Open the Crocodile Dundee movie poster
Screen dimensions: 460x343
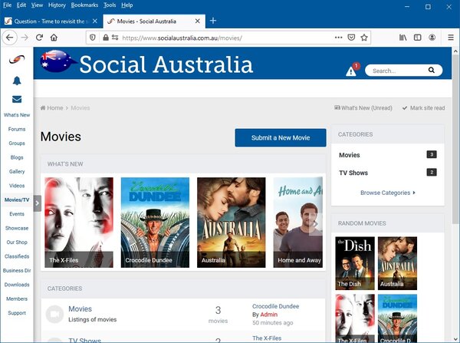(x=155, y=223)
